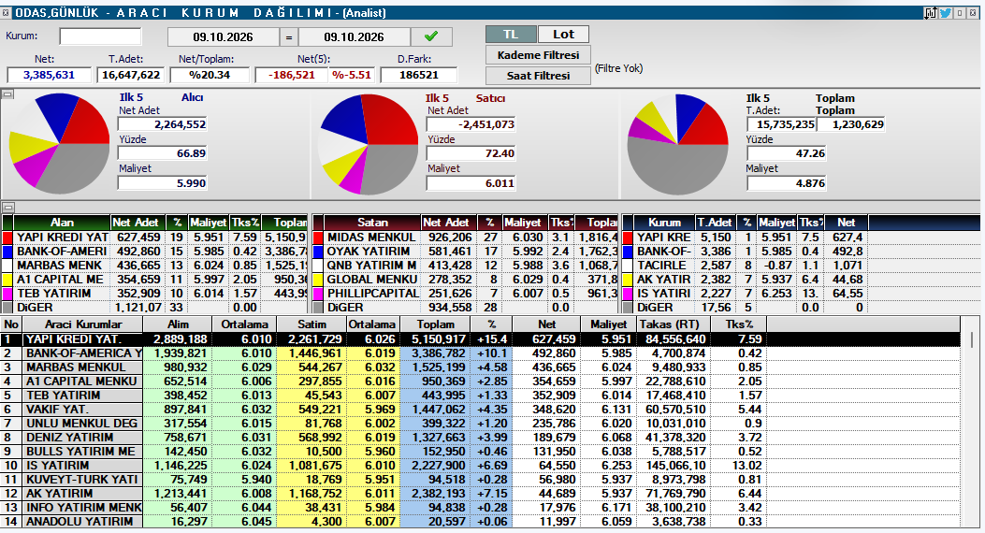Click blue swatch beside OYAK YATIRIM
This screenshot has width=985, height=533.
318,252
